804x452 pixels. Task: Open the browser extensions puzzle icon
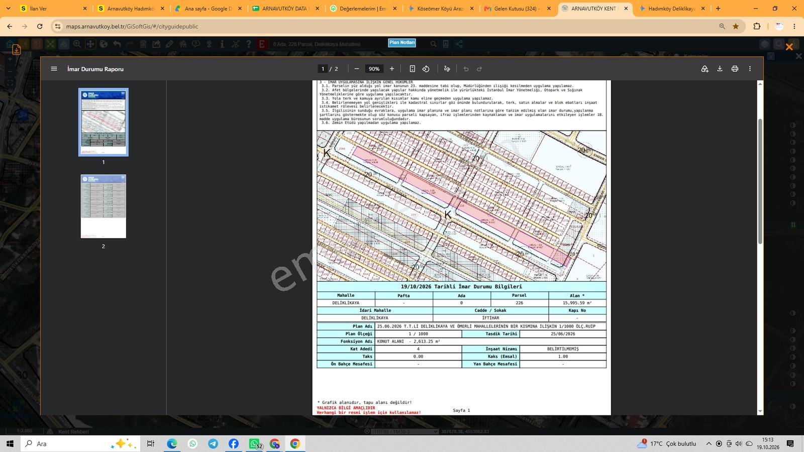click(x=757, y=27)
